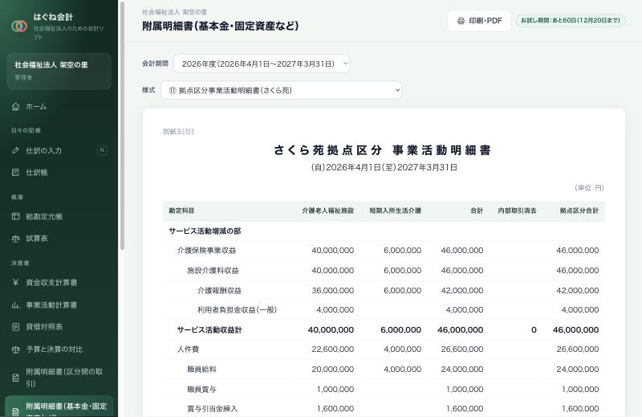Viewport: 642px width, 417px height.
Task: Open 資金収支計算書 from the sidebar
Action: tap(59, 282)
